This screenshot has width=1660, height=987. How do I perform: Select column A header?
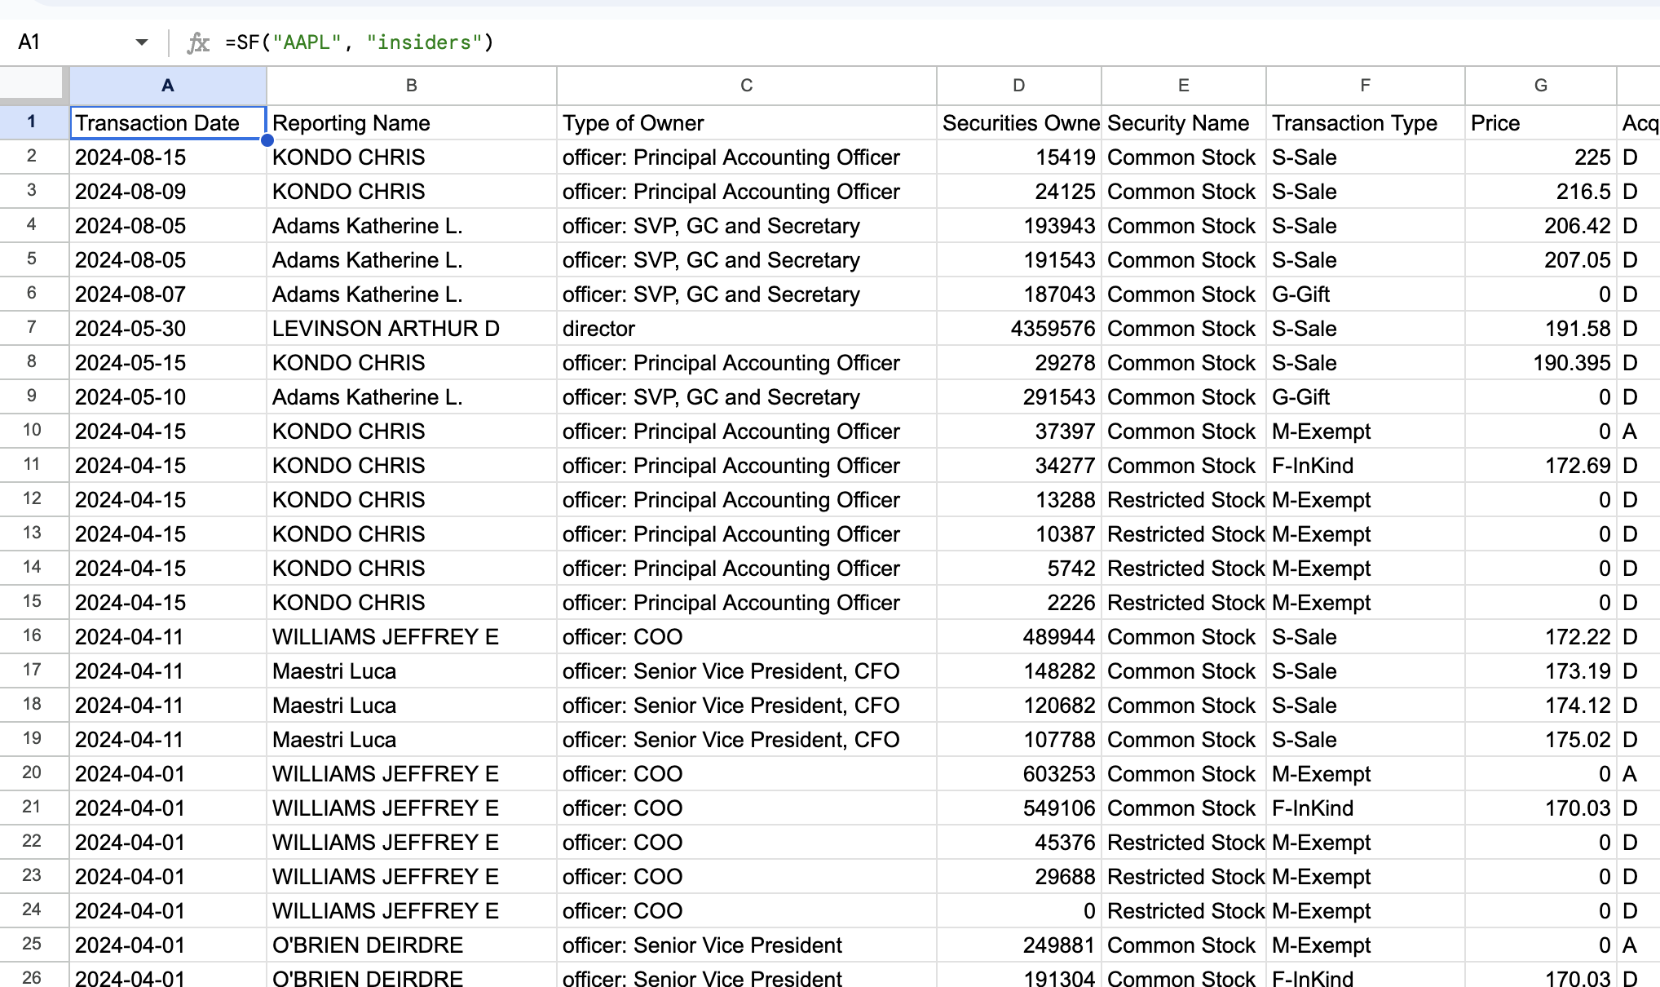[x=167, y=85]
